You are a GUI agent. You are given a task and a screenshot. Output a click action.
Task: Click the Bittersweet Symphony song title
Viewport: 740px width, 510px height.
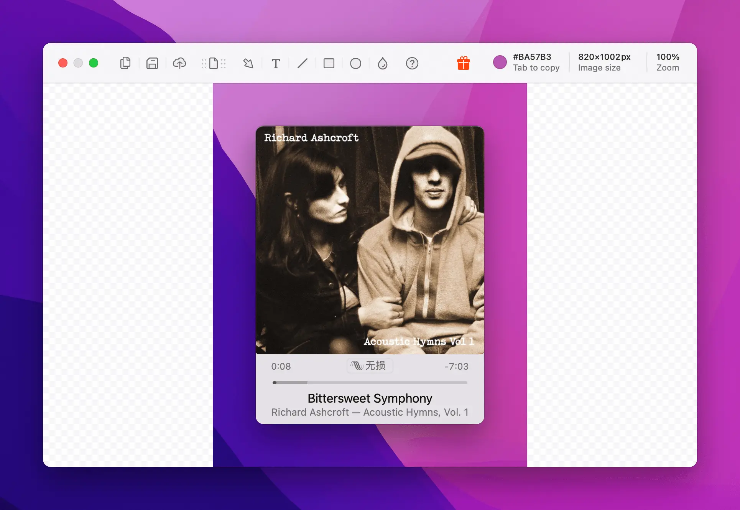coord(370,398)
